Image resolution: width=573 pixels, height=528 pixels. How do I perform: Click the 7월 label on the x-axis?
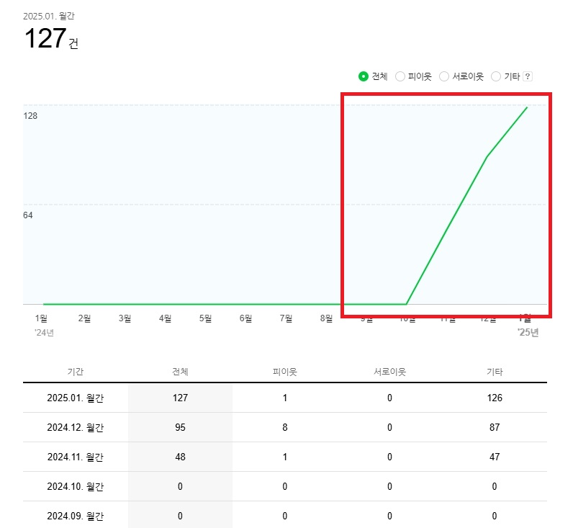pos(286,318)
